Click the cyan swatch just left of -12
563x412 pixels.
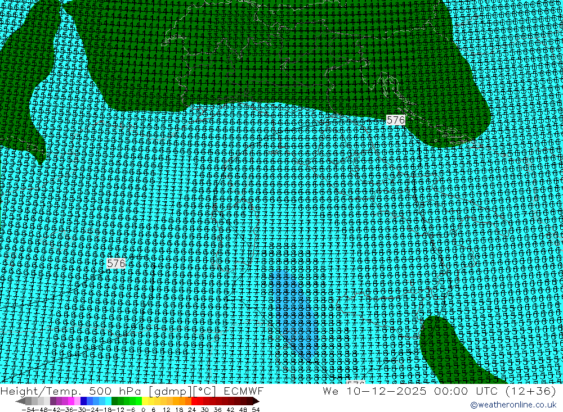click(x=109, y=401)
